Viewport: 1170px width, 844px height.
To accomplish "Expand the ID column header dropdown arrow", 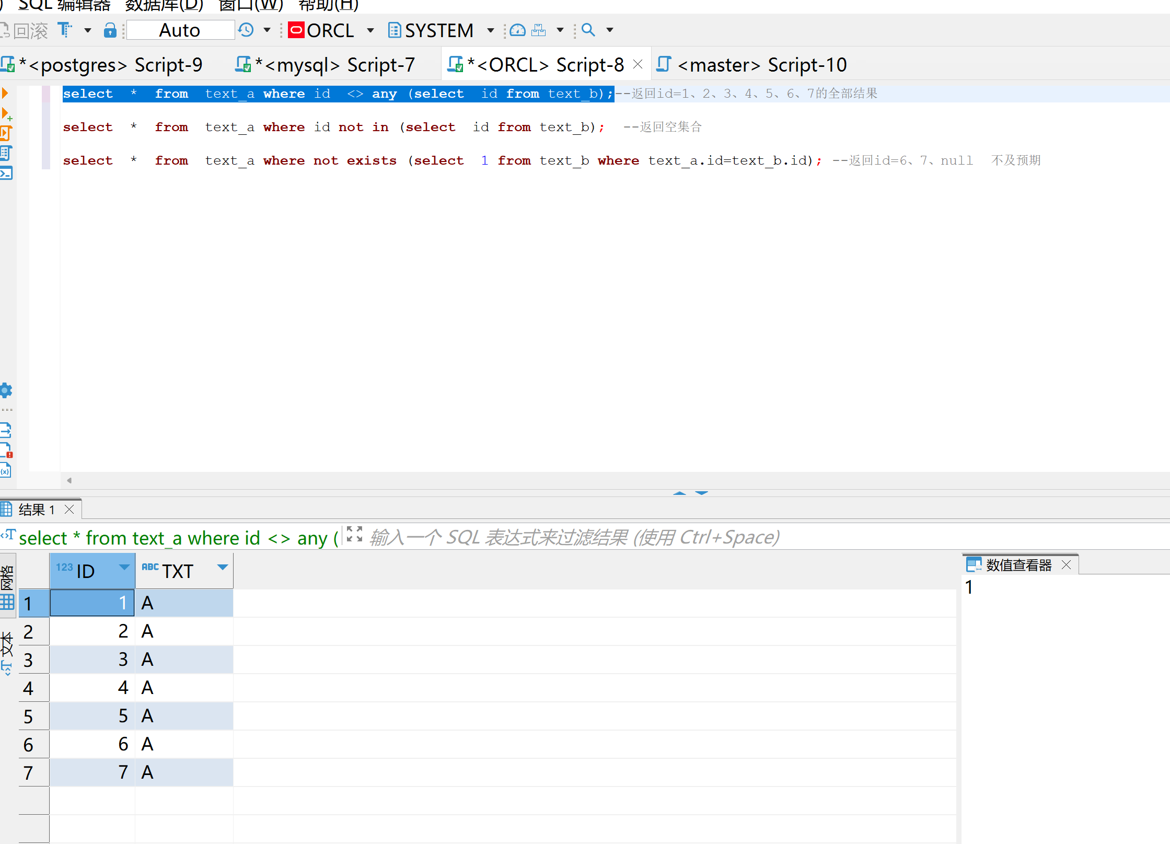I will coord(124,568).
